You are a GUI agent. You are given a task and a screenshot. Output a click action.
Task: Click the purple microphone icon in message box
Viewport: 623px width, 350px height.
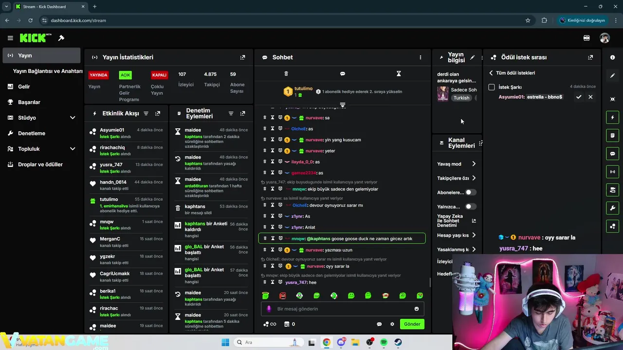tap(269, 309)
